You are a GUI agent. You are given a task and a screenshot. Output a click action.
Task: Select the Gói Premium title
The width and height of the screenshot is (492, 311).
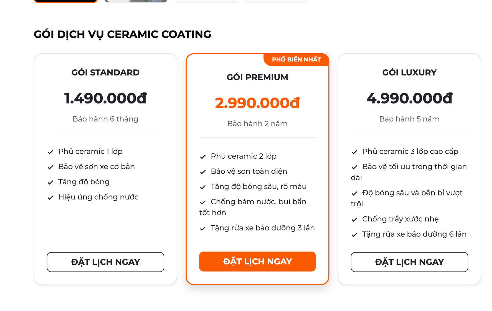257,77
